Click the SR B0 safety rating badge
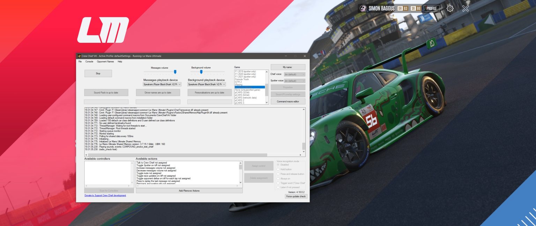This screenshot has width=536, height=226. 416,8
